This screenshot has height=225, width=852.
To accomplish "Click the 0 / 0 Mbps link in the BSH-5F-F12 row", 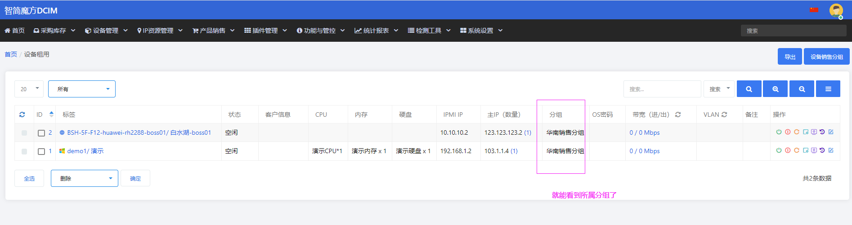I will 645,132.
